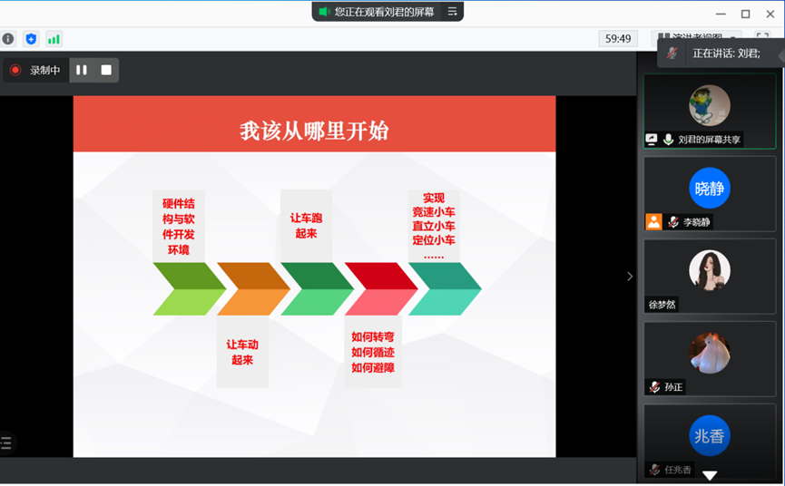
Task: Select 兆香's participant tile
Action: pyautogui.click(x=710, y=437)
